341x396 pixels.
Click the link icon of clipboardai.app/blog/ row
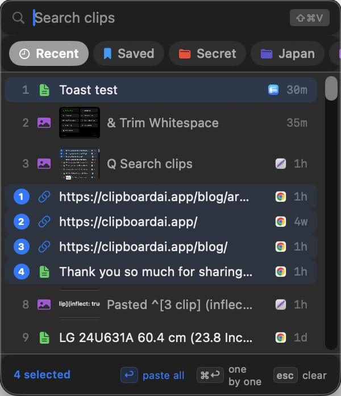[x=44, y=247]
